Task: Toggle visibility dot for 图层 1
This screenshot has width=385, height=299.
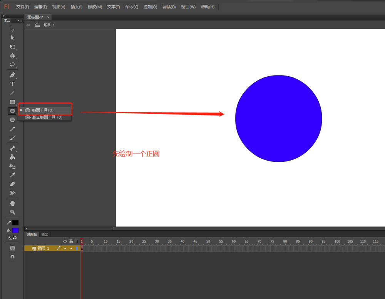Action: click(65, 249)
